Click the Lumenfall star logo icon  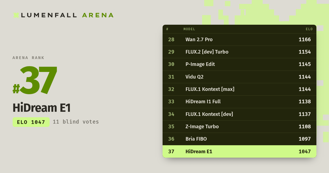pyautogui.click(x=16, y=15)
